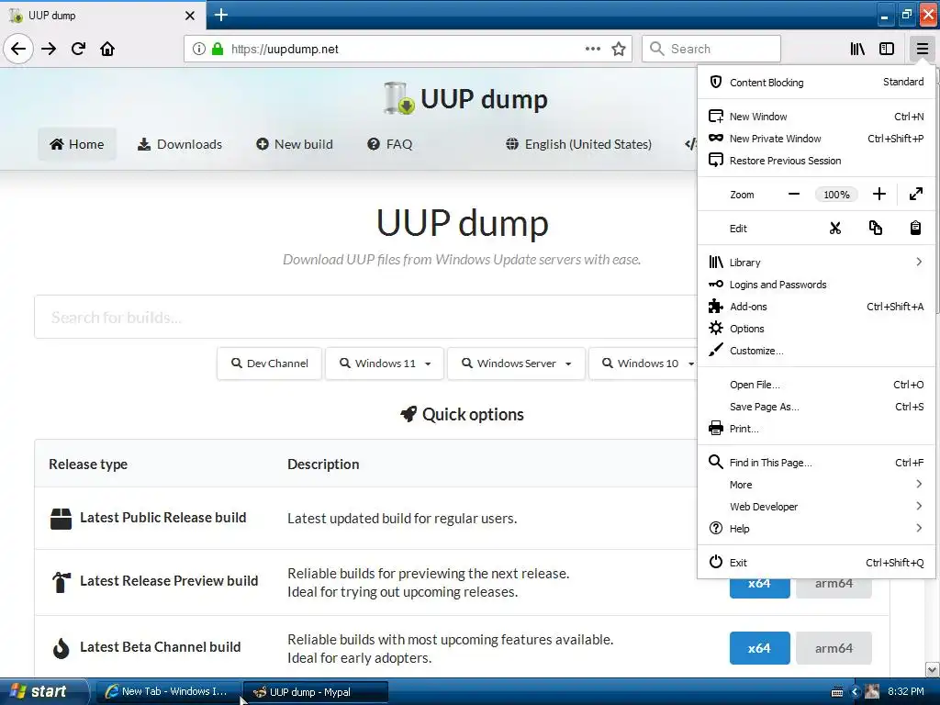Expand the Windows Server dropdown

coord(516,364)
